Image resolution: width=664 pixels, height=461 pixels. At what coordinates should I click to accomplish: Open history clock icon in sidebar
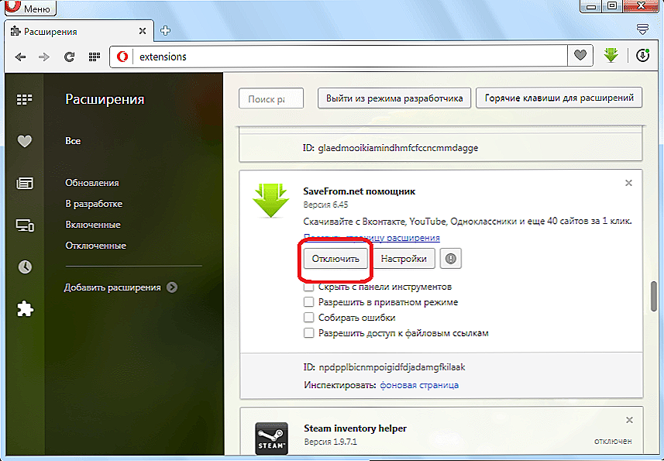tap(25, 267)
